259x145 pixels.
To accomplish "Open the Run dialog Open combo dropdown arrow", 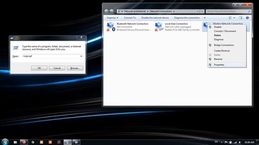I will click(x=81, y=56).
